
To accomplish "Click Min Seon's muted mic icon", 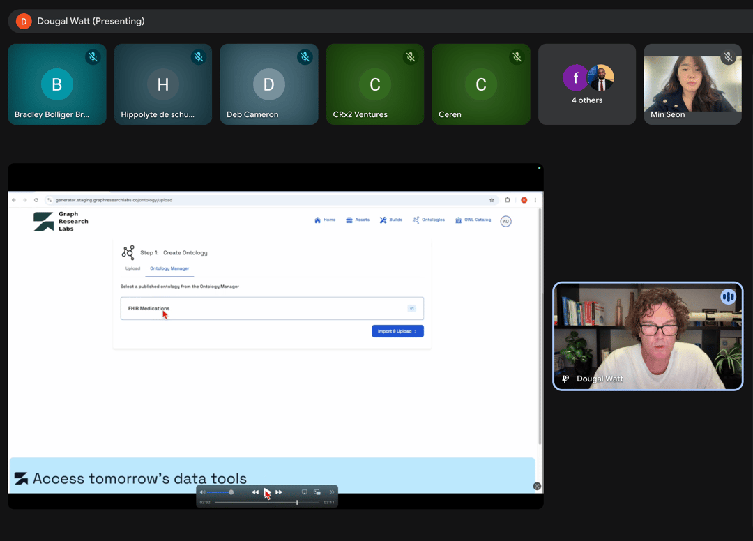I will (x=729, y=57).
